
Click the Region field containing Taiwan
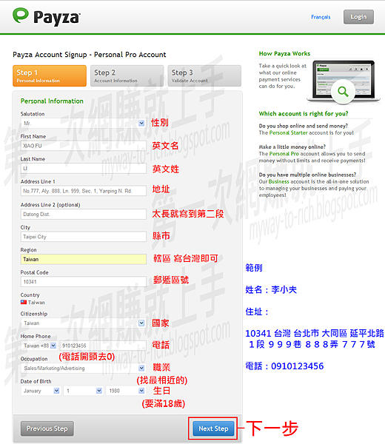(x=83, y=259)
